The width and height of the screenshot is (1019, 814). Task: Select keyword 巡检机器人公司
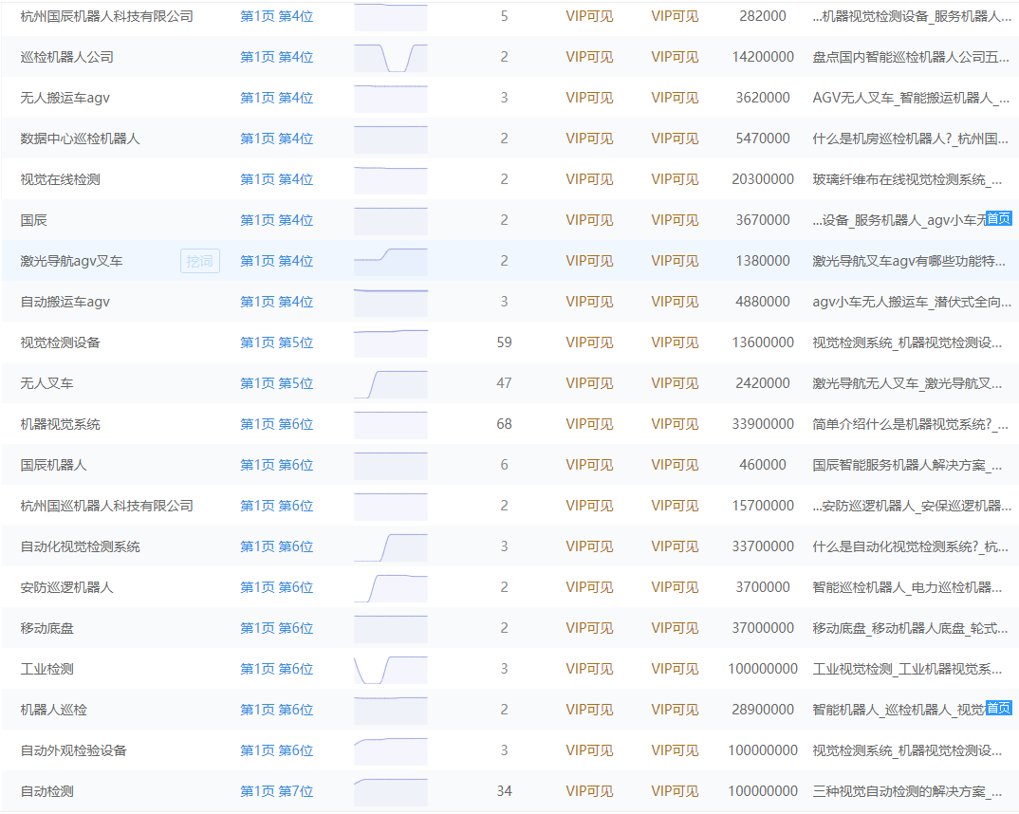pyautogui.click(x=67, y=57)
